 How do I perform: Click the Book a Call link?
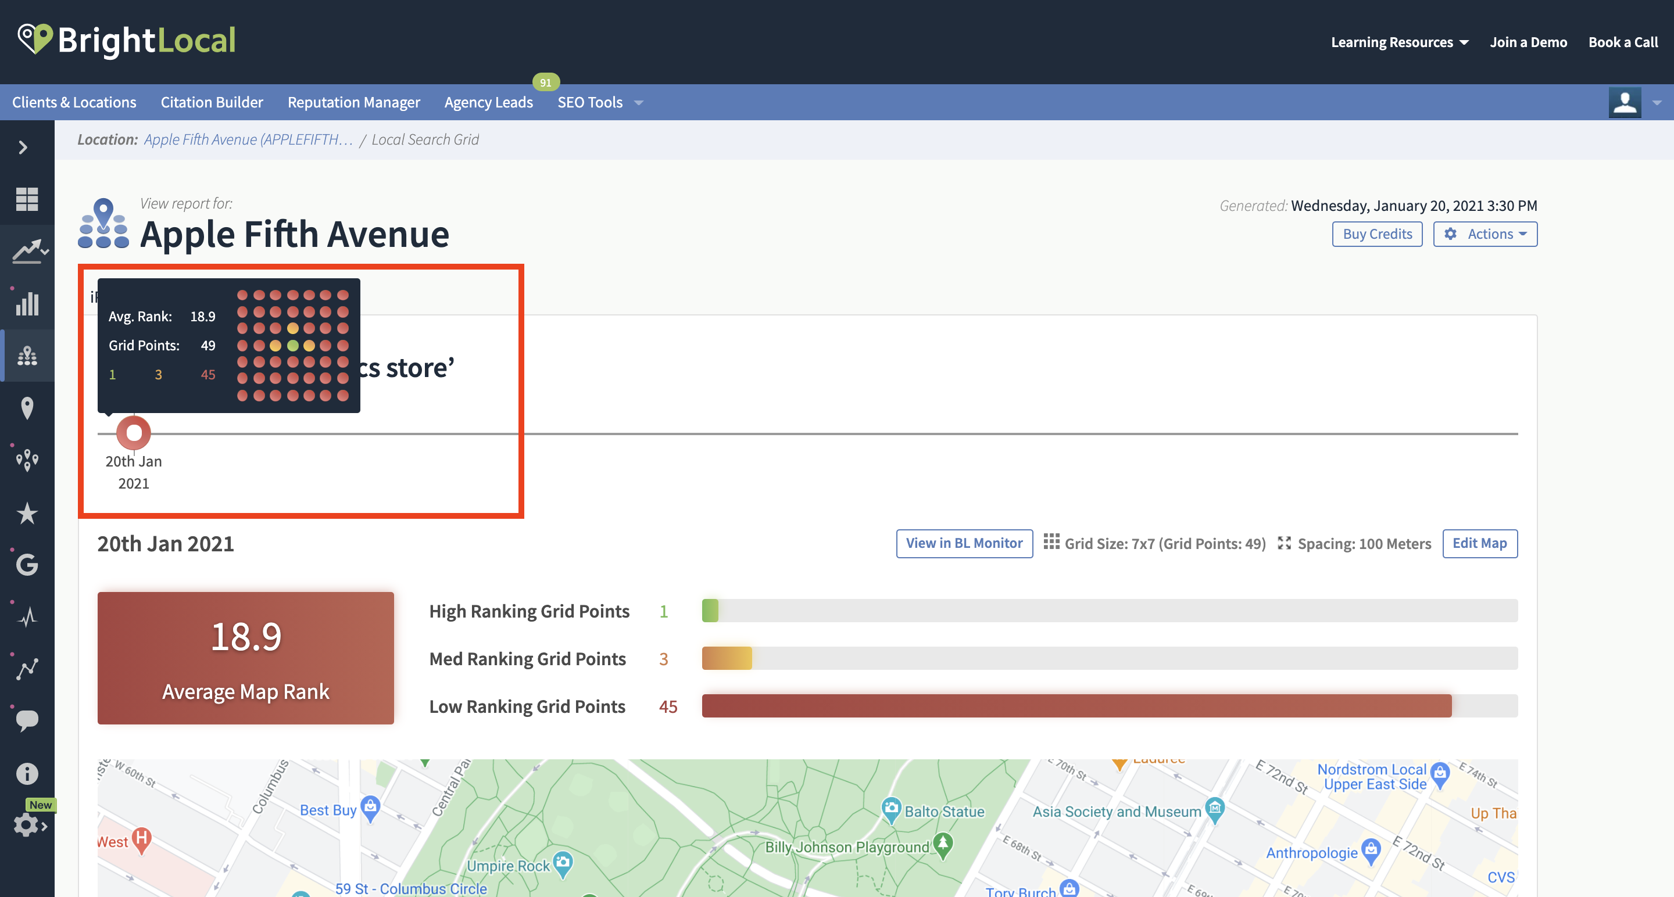(x=1623, y=42)
